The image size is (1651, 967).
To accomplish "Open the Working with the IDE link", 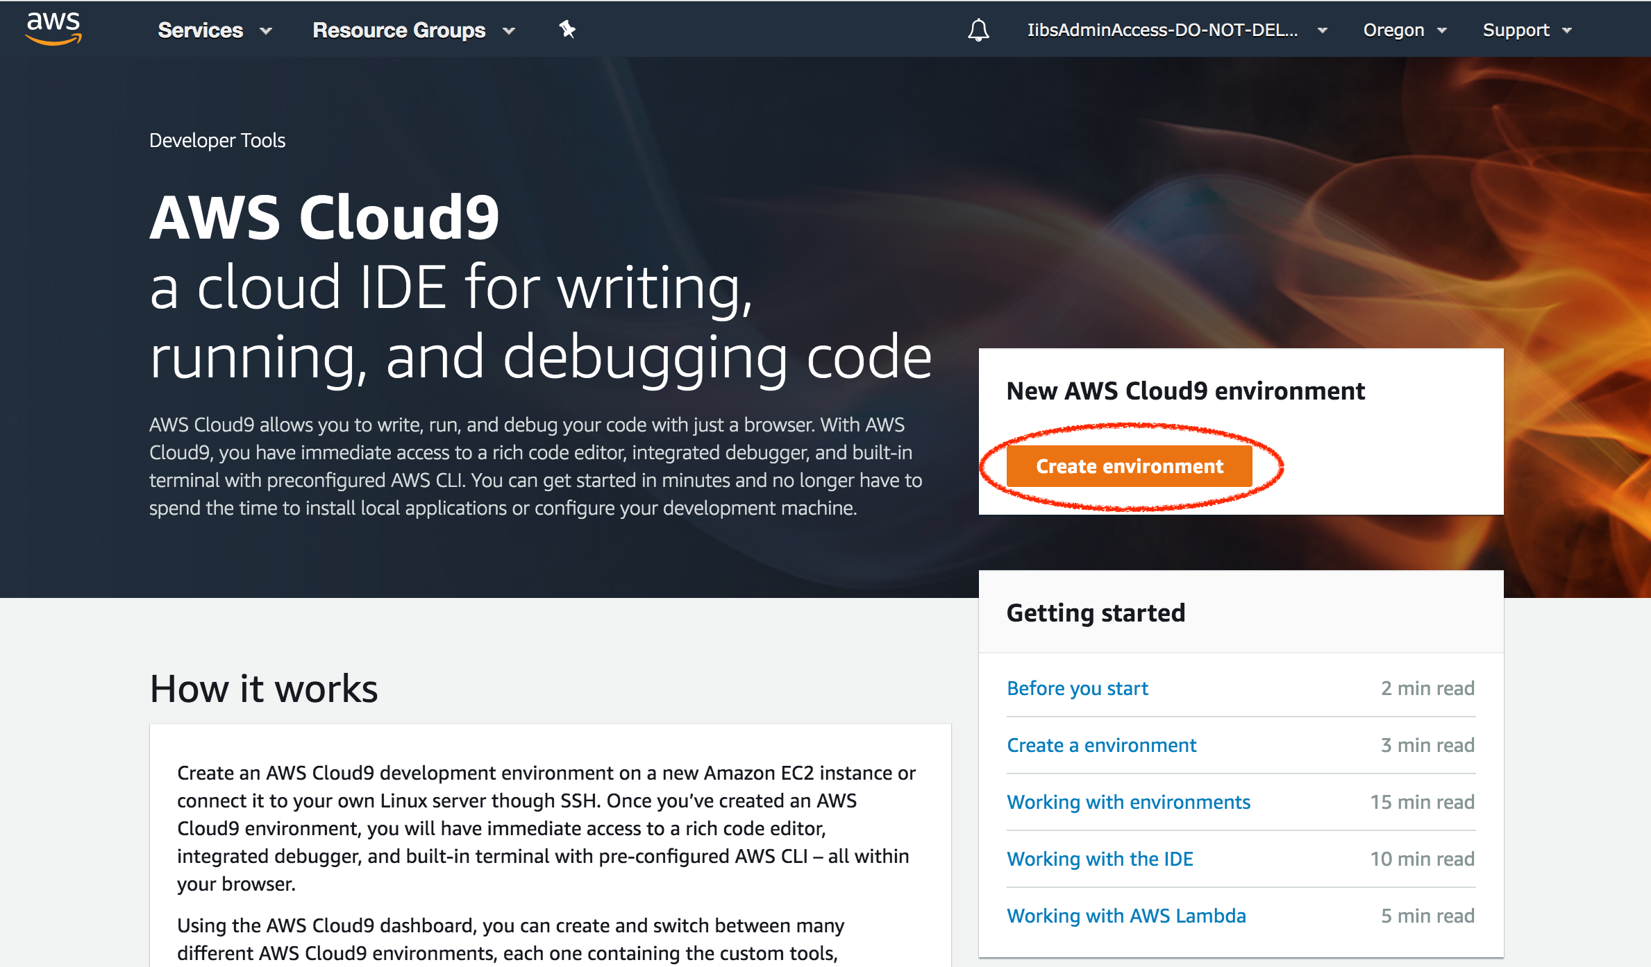I will (x=1100, y=859).
